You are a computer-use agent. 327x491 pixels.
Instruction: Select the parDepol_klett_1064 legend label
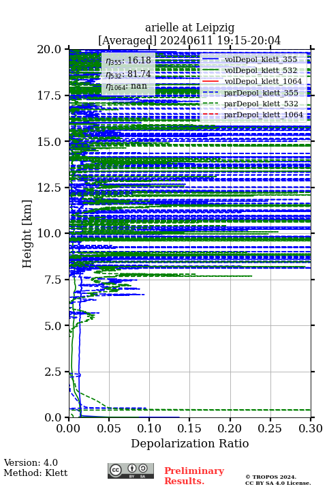[264, 115]
